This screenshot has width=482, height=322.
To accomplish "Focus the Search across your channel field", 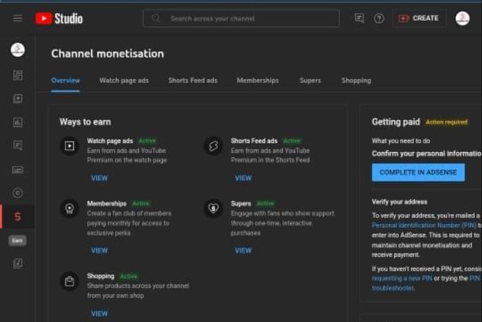I will coord(241,18).
